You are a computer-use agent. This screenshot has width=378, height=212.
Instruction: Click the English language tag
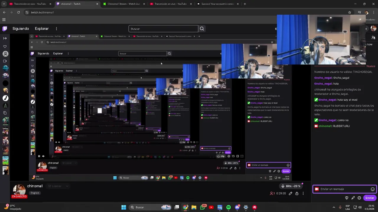tap(35, 193)
